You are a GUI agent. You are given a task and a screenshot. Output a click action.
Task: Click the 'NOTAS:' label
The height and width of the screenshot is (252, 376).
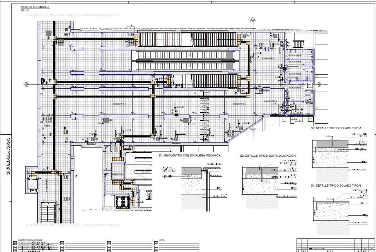tap(162, 240)
